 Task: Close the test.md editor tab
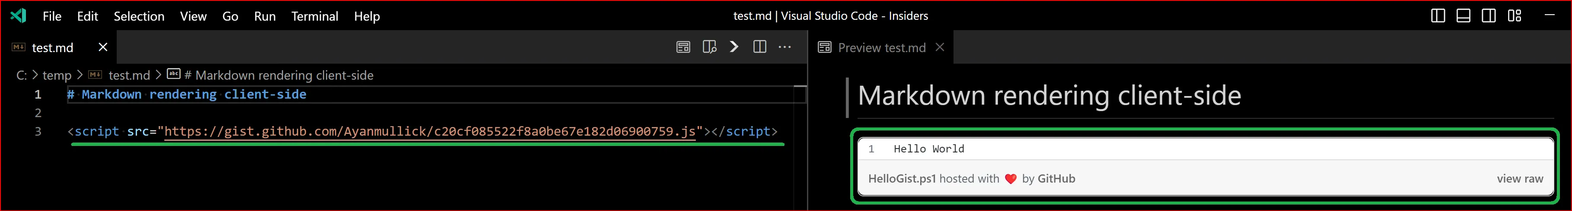point(102,47)
